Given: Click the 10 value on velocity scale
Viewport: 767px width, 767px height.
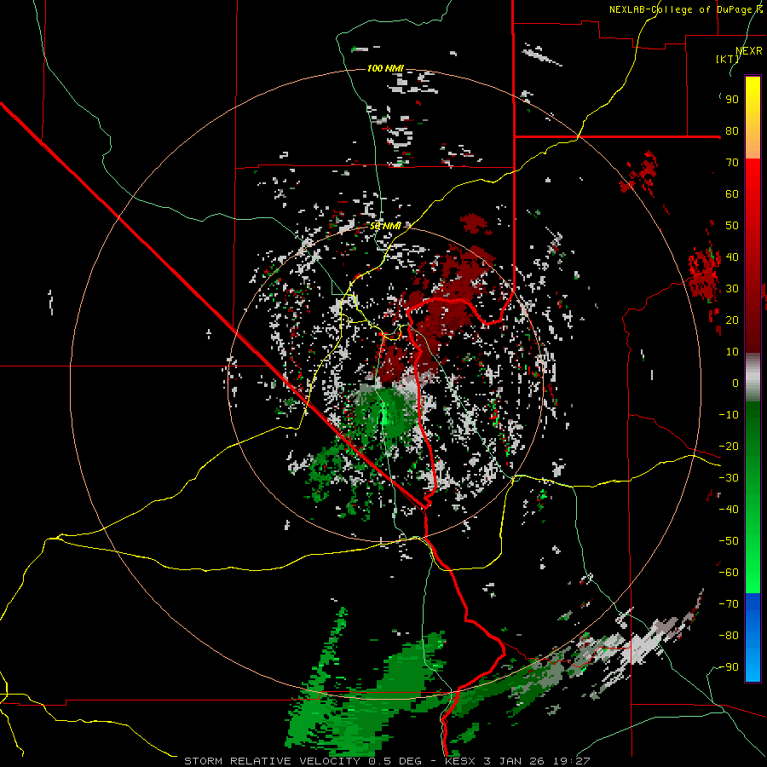Looking at the screenshot, I should coord(732,352).
